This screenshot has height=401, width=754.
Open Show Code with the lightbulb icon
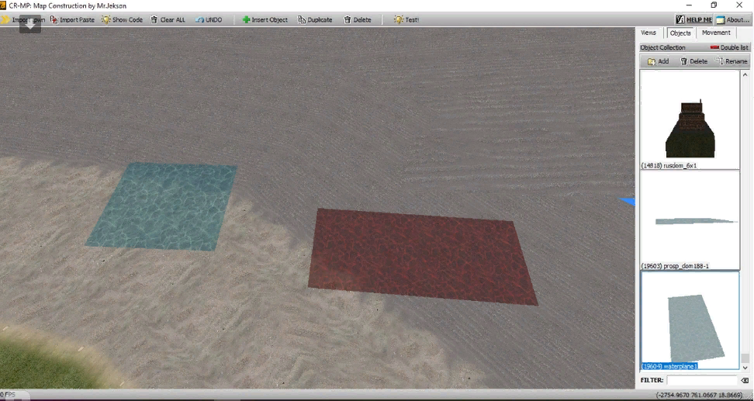(122, 19)
